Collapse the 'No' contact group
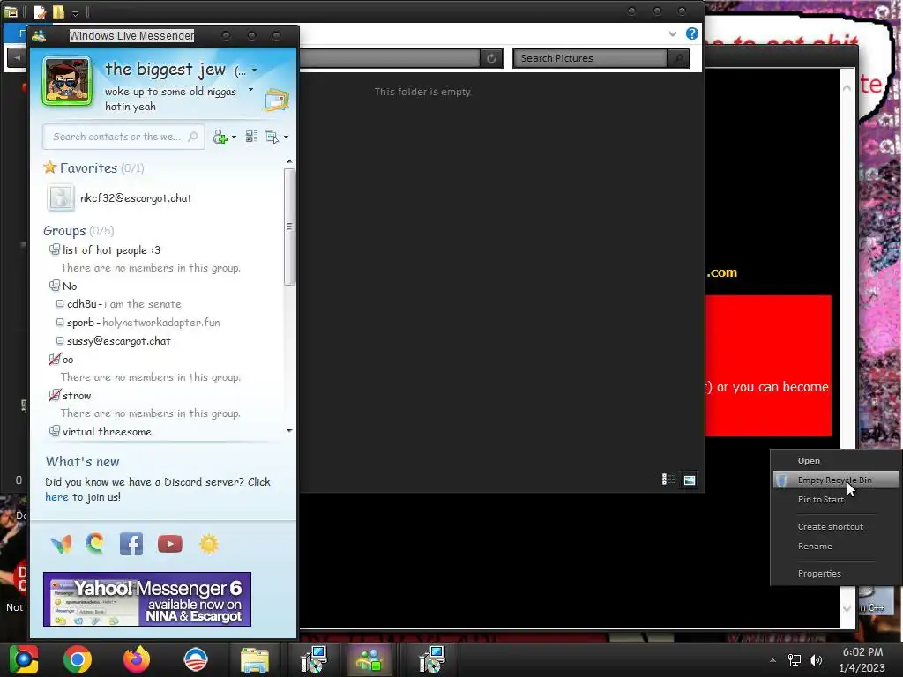The image size is (903, 677). (54, 285)
